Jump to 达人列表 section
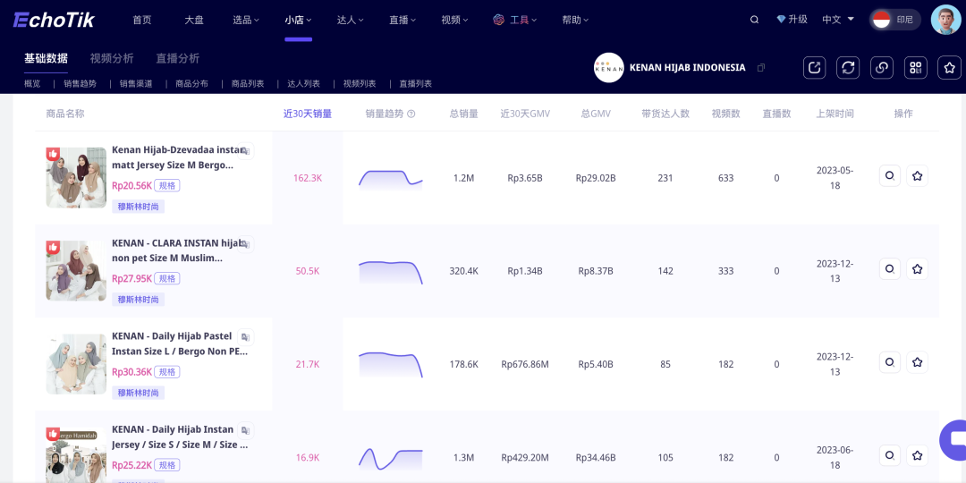The width and height of the screenshot is (966, 483). 304,84
